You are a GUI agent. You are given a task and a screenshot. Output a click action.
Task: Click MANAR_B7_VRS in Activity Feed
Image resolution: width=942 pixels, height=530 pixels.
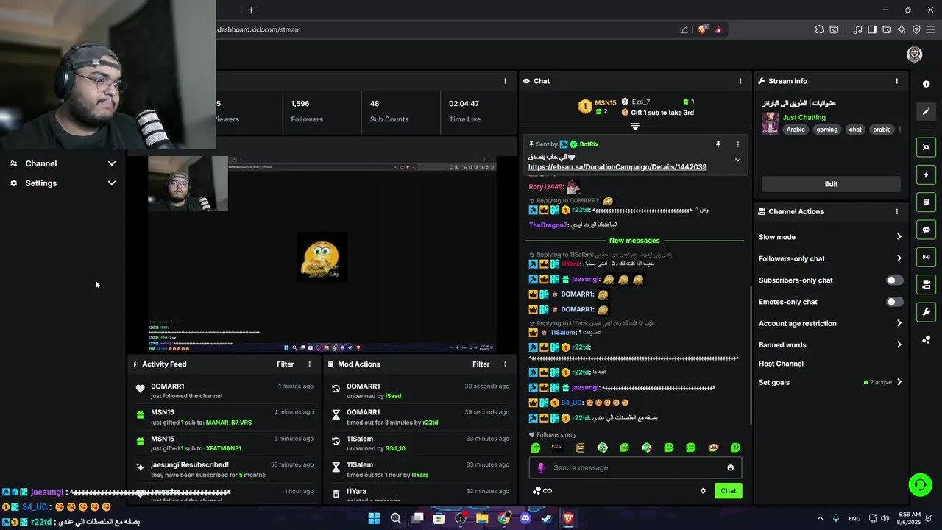pos(229,423)
